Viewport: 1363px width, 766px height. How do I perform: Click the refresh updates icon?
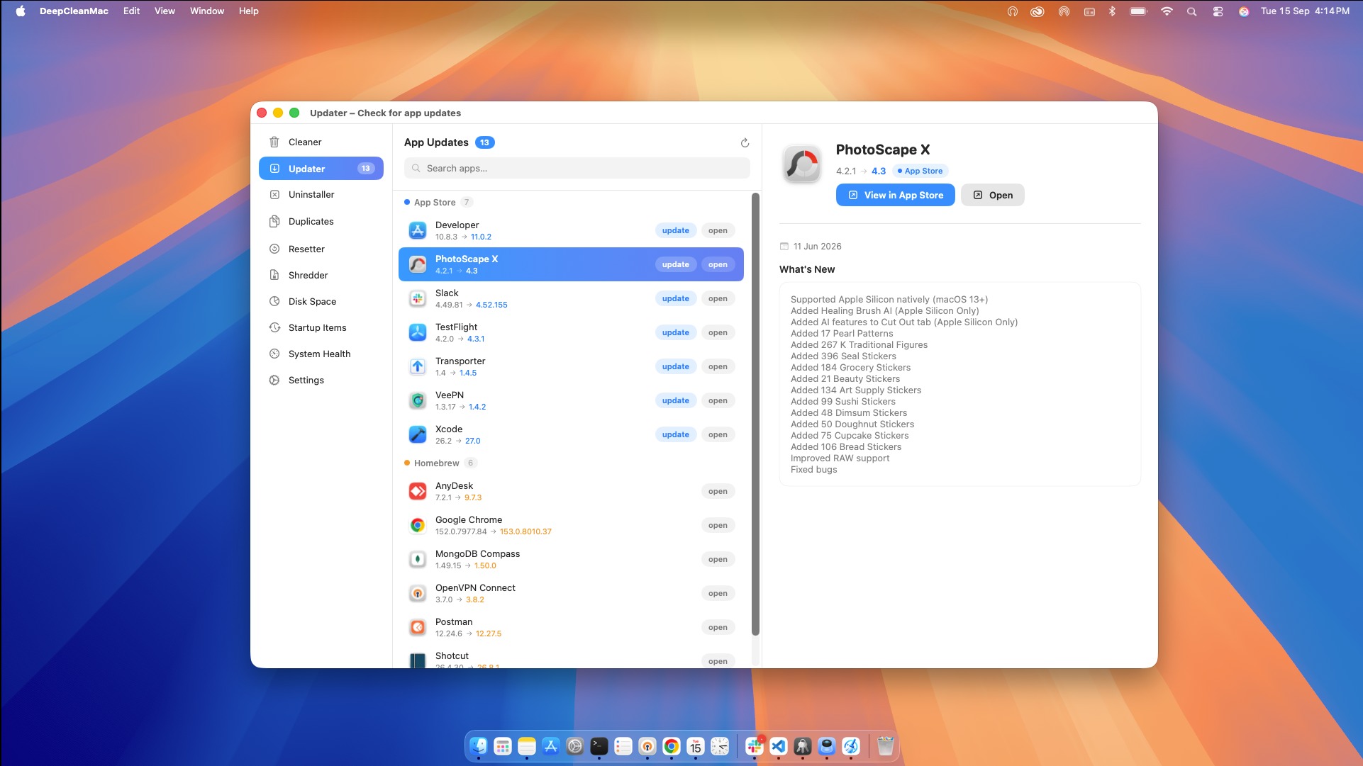point(745,142)
